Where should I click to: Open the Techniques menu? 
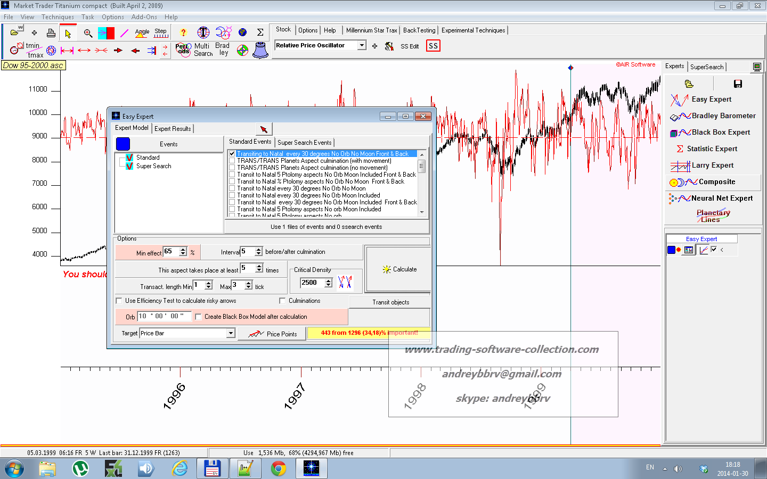[58, 17]
